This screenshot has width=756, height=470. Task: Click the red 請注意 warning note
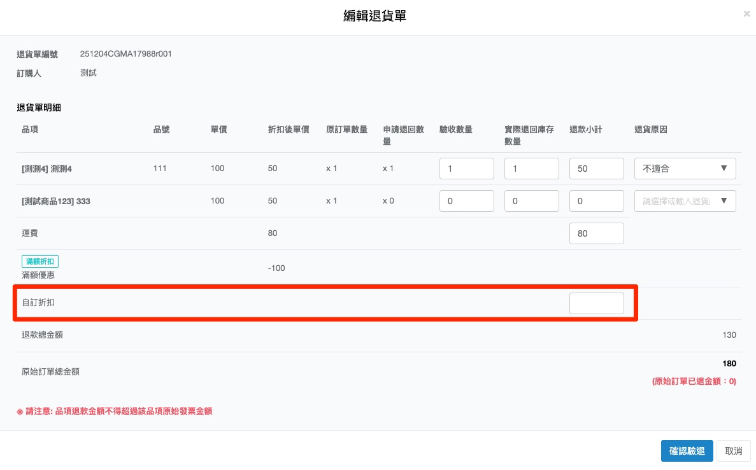[114, 411]
